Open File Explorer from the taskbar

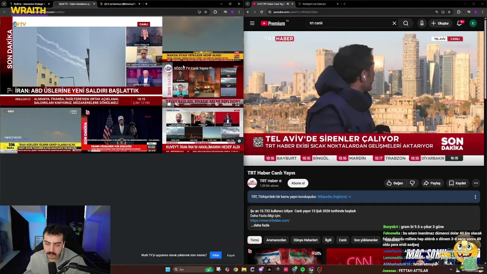[x=244, y=269]
